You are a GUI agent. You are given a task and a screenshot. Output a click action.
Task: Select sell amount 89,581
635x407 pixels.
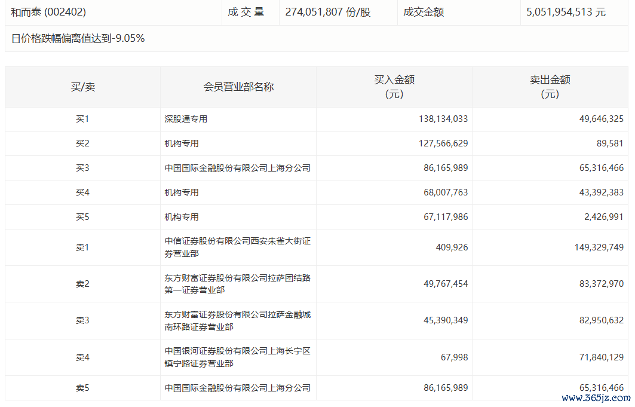(609, 143)
